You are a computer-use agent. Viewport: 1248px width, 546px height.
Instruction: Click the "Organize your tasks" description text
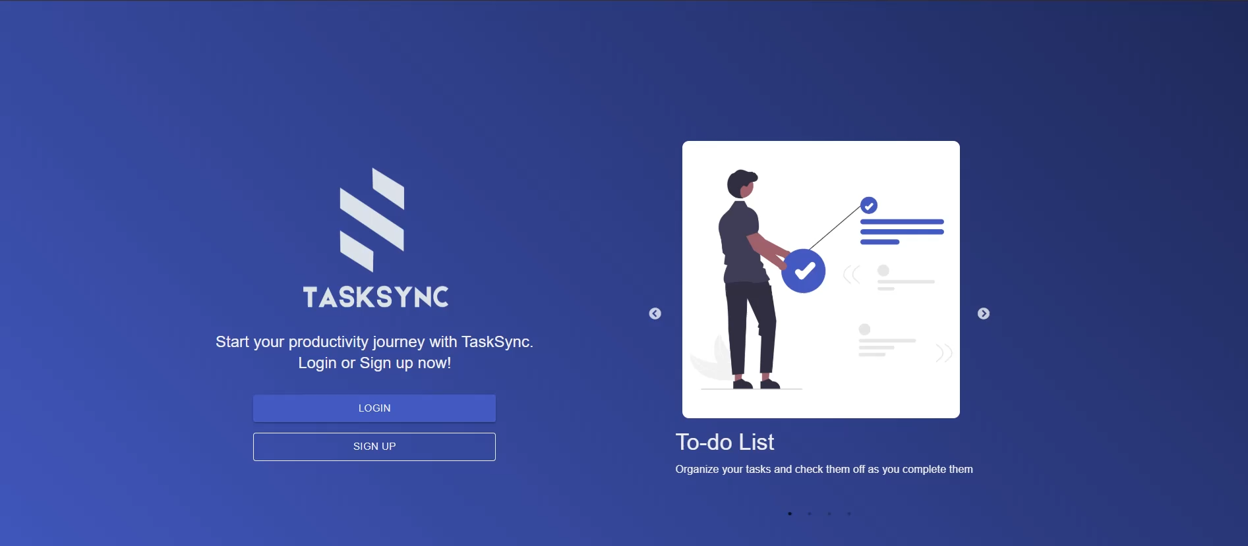tap(823, 469)
